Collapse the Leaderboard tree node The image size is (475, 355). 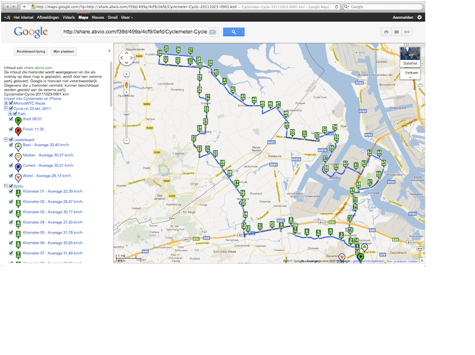(x=6, y=140)
